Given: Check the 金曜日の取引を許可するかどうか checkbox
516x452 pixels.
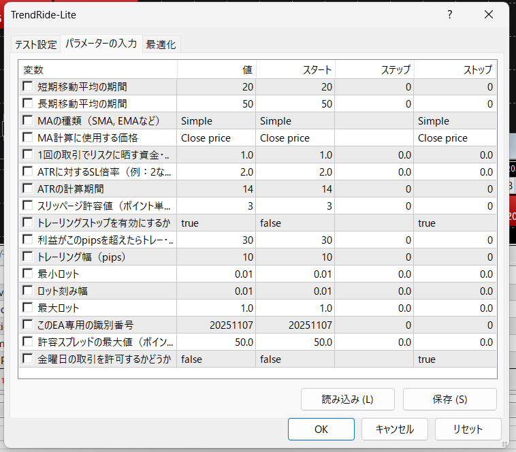Looking at the screenshot, I should tap(28, 359).
